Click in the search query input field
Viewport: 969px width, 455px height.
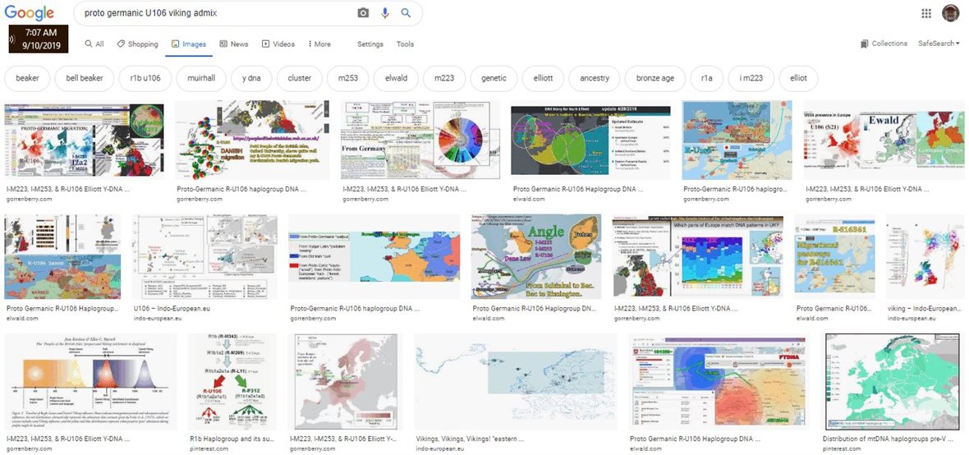pos(214,14)
